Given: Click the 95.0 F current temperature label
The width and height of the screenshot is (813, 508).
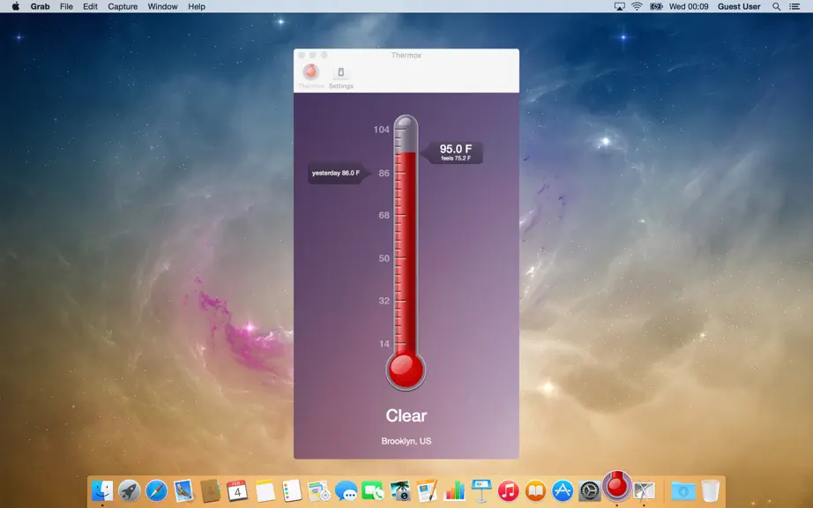Looking at the screenshot, I should click(x=456, y=149).
